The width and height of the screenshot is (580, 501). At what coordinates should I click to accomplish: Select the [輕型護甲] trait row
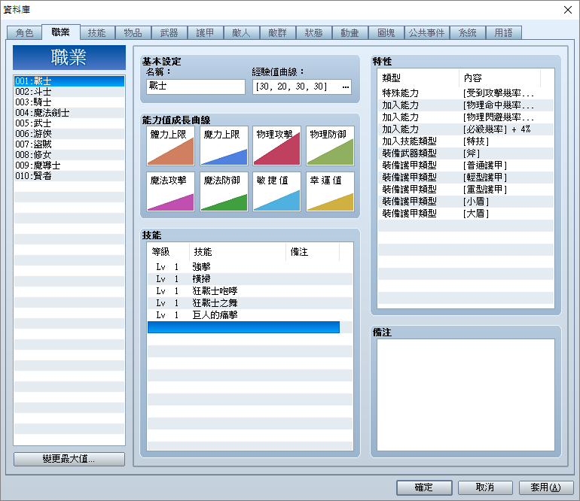click(466, 178)
